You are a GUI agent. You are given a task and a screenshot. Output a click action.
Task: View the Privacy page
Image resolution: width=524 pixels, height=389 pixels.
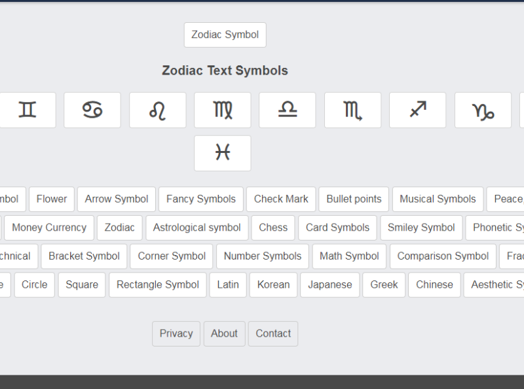pos(176,333)
